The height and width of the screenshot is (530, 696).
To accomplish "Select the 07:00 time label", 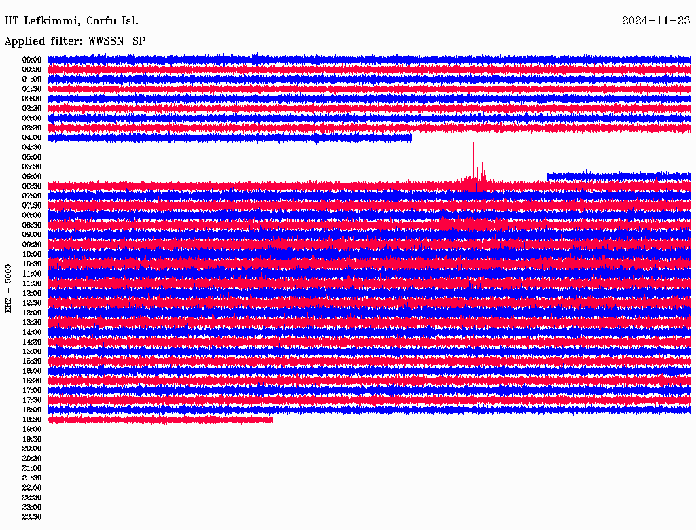I will tap(32, 196).
